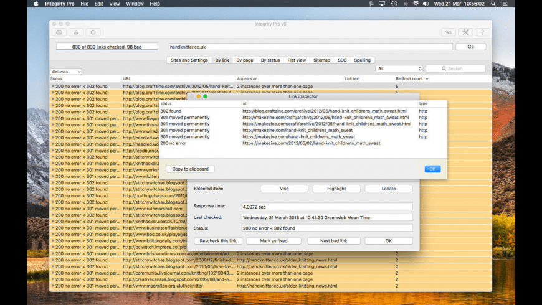The height and width of the screenshot is (305, 542).
Task: Click the question mark help icon
Action: click(x=482, y=32)
